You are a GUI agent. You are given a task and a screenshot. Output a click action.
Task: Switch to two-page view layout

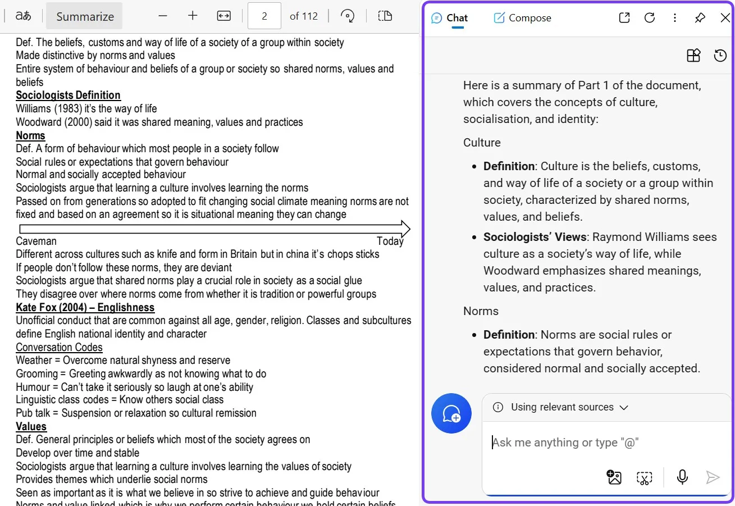point(385,16)
